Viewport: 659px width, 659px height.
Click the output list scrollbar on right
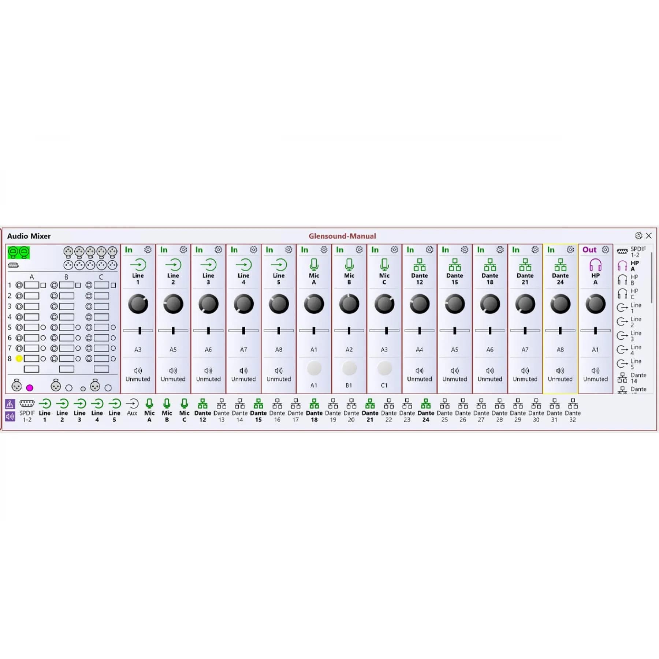652,278
